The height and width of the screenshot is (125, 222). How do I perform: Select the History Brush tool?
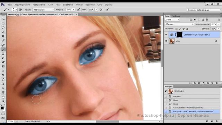3,58
